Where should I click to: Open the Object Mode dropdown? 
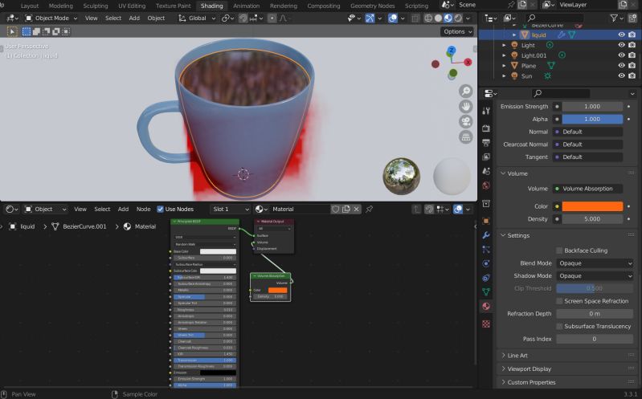(51, 18)
